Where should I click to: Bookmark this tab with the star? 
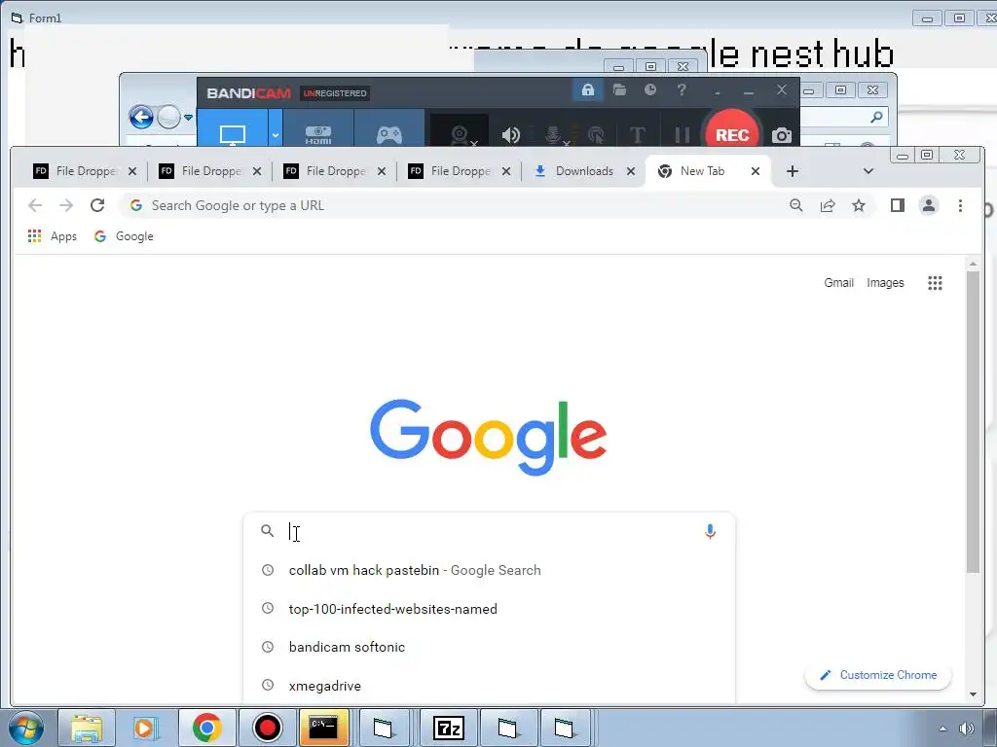coord(859,205)
